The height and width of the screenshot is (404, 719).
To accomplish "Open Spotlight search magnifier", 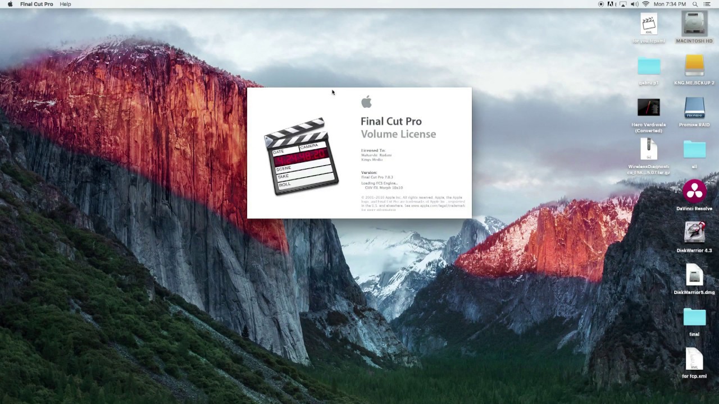I will pos(695,4).
